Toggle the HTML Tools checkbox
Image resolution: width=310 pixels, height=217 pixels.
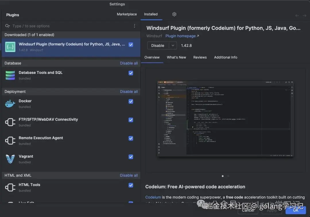131,185
